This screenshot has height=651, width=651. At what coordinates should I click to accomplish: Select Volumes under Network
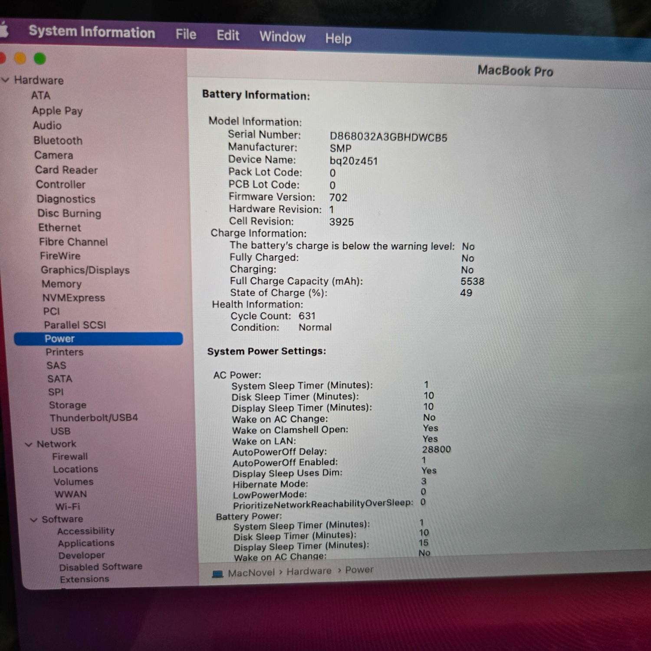pos(74,482)
